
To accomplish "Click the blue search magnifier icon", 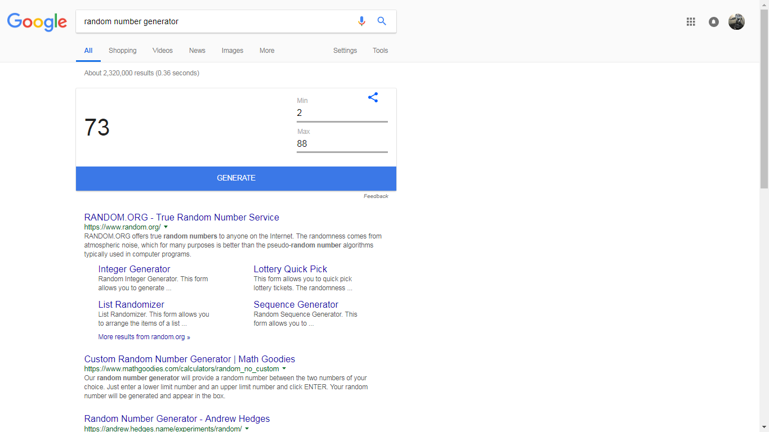I will (382, 21).
